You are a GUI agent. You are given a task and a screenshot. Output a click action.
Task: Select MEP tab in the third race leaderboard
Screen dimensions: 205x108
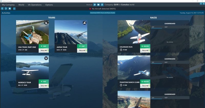tap(166, 98)
